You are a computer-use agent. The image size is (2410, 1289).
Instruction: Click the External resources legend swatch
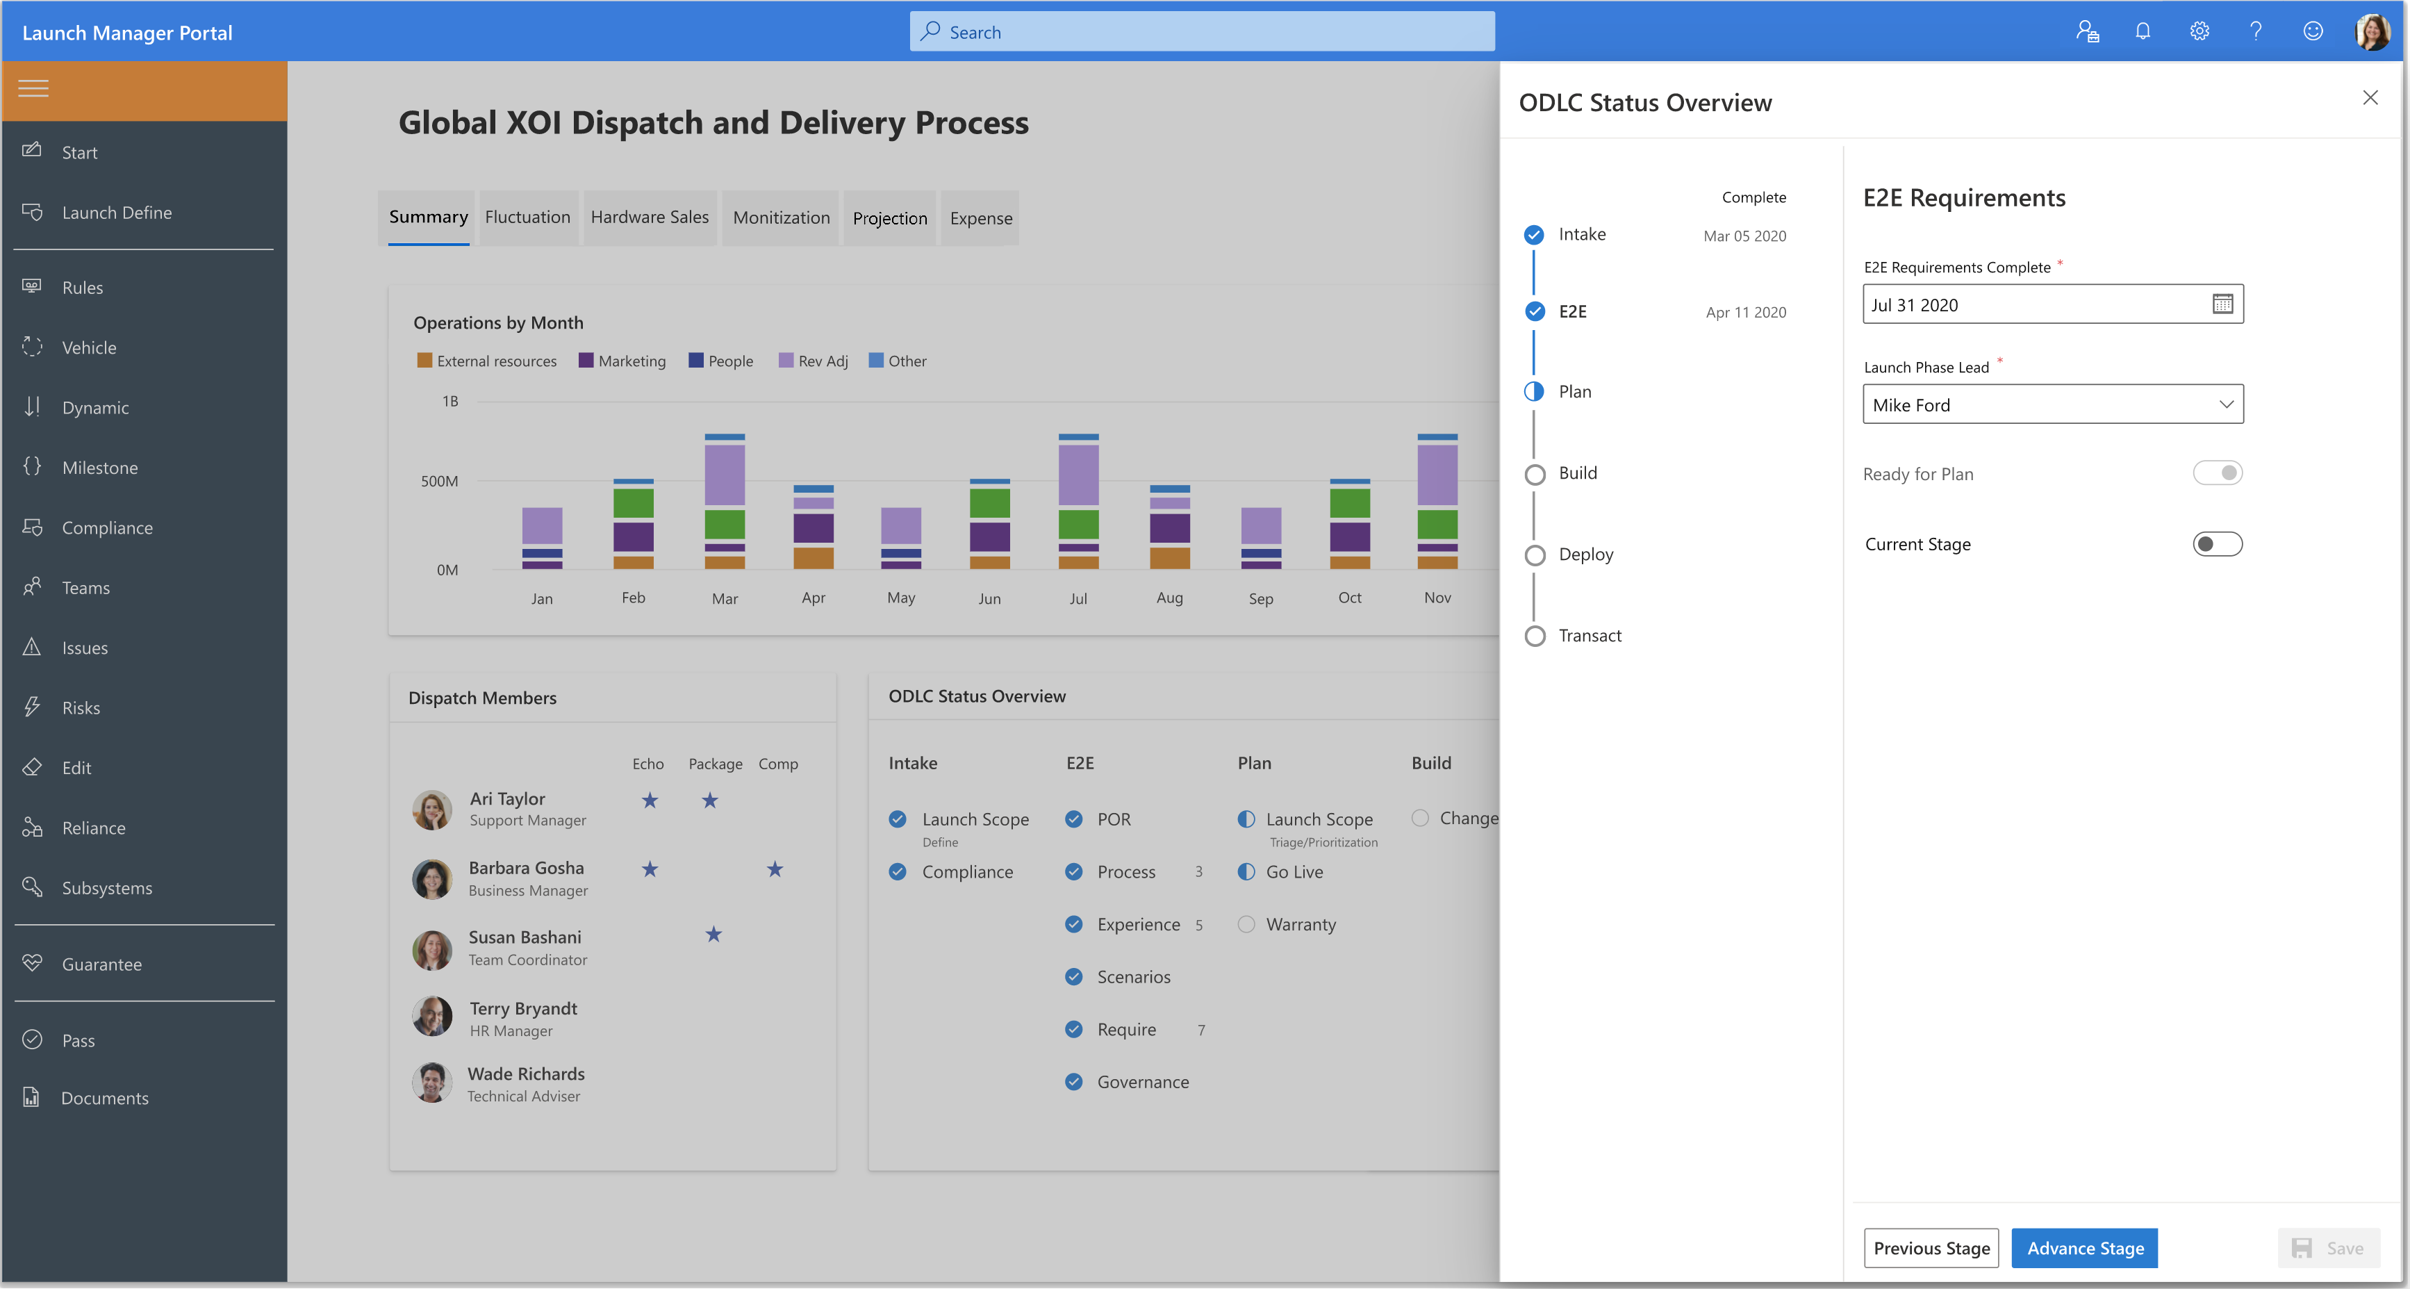click(424, 361)
